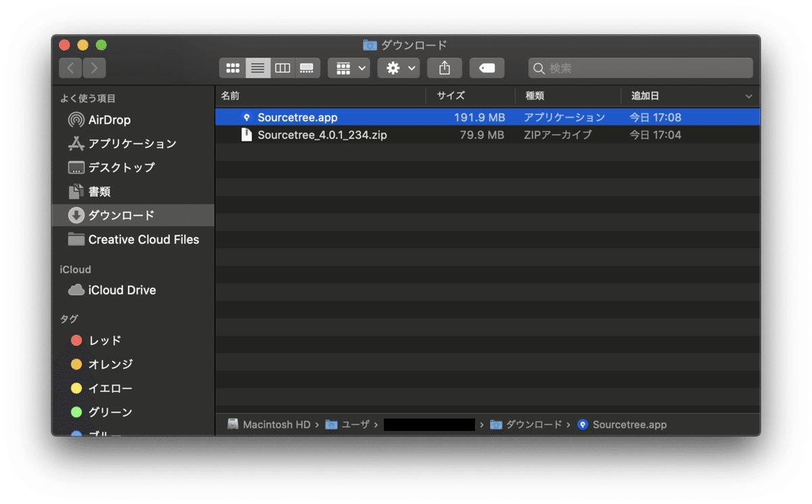Select the Sourcetree_4.0.1_234.zip file row
Viewport: 812px width, 504px height.
click(x=487, y=135)
